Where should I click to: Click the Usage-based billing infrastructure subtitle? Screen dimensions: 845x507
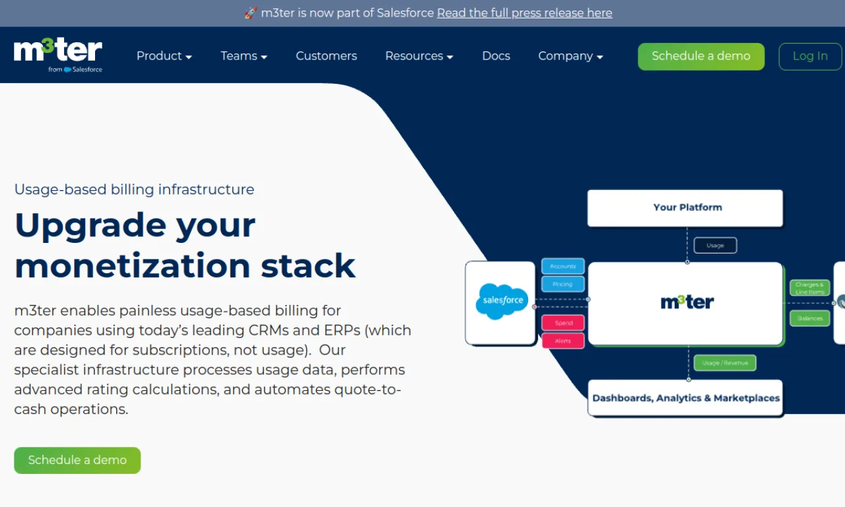[134, 189]
